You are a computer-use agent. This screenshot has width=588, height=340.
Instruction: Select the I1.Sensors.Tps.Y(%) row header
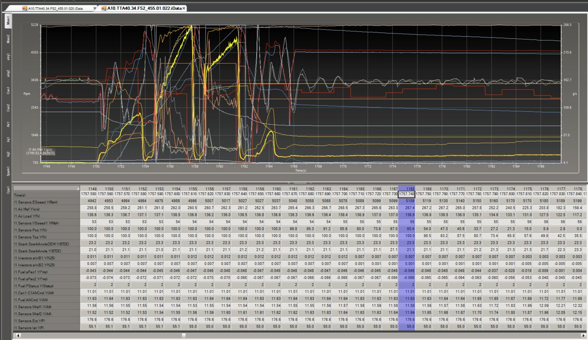(x=47, y=236)
